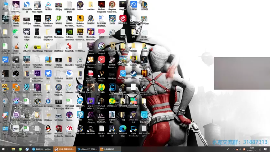Select the Darkwood game icon

[91, 129]
